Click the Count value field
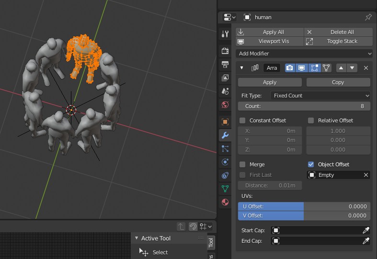 click(x=304, y=106)
